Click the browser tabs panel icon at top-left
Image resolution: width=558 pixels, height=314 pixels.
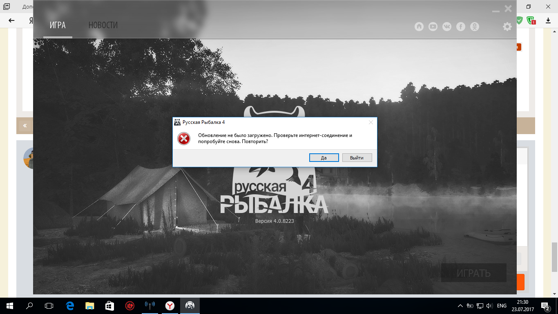[x=6, y=7]
